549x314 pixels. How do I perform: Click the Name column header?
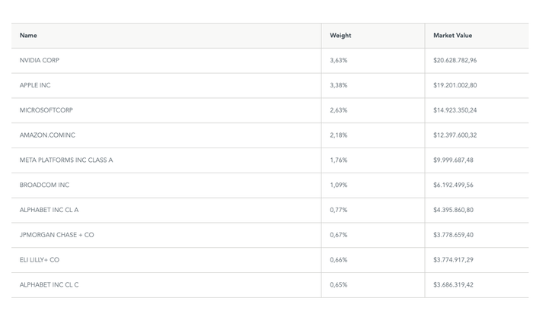click(28, 36)
